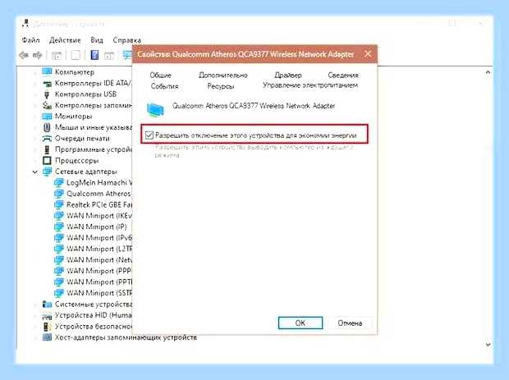Open the Действие menu

coord(65,40)
